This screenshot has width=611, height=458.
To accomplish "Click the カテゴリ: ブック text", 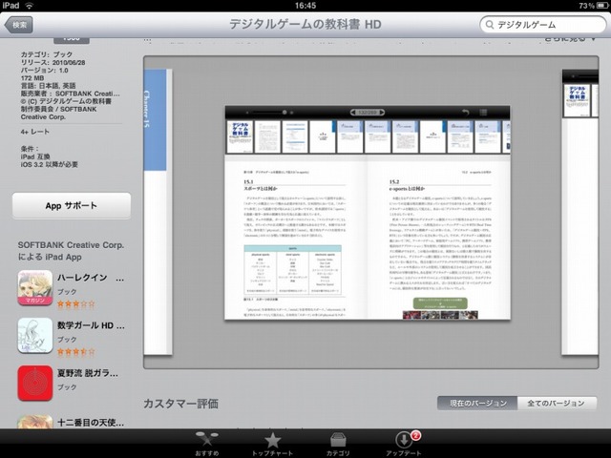I will point(47,54).
